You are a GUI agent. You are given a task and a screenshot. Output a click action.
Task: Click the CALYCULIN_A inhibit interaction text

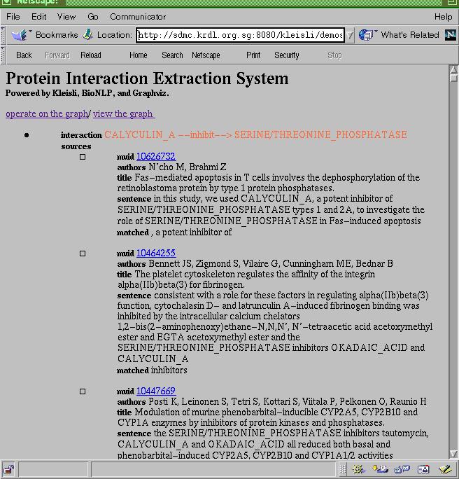(x=255, y=134)
